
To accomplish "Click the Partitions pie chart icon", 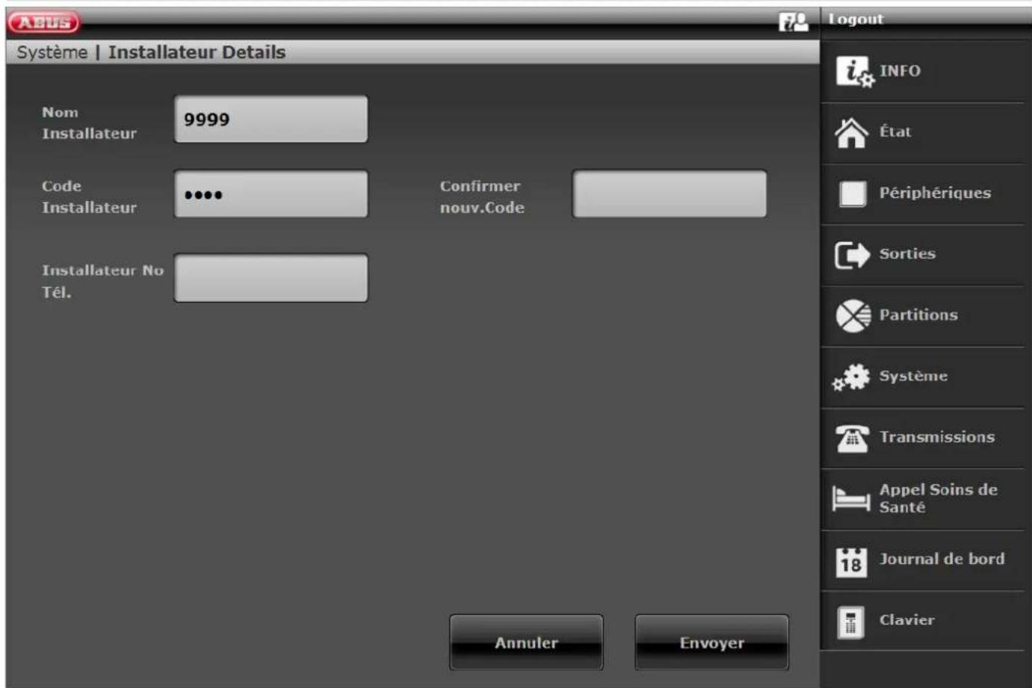I will tap(853, 316).
